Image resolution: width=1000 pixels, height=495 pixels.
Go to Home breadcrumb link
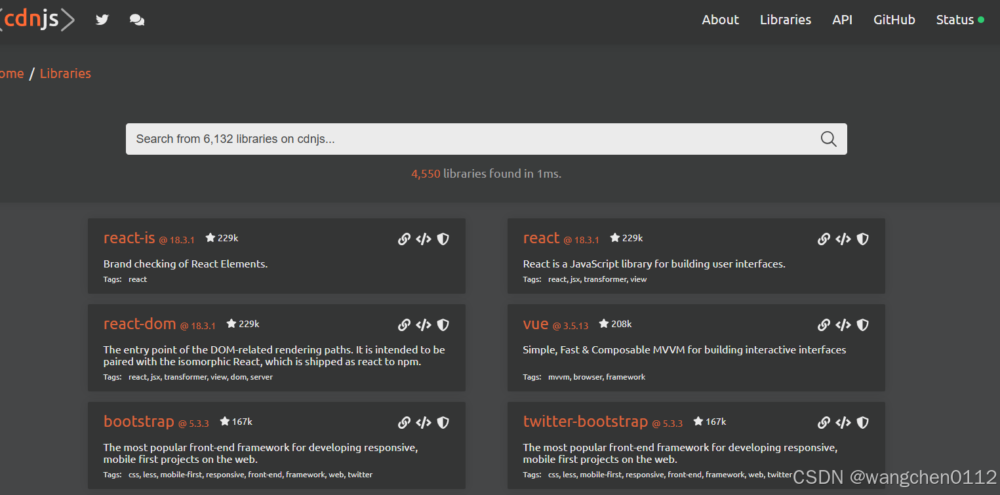tap(12, 73)
